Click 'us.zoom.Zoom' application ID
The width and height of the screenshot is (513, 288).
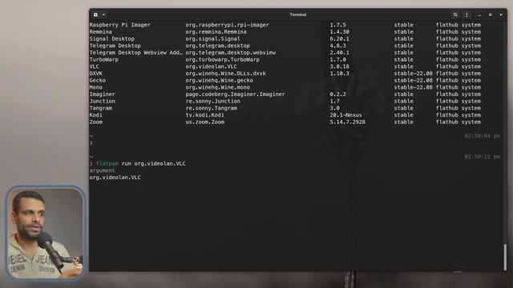click(x=205, y=122)
